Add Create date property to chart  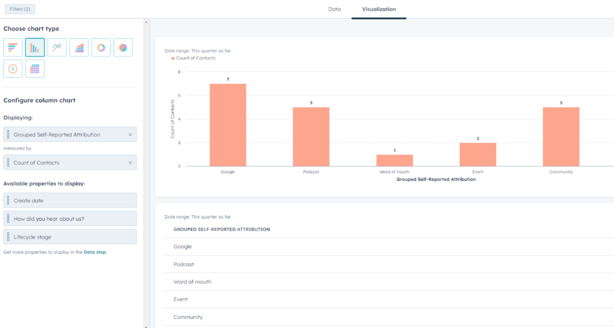70,200
